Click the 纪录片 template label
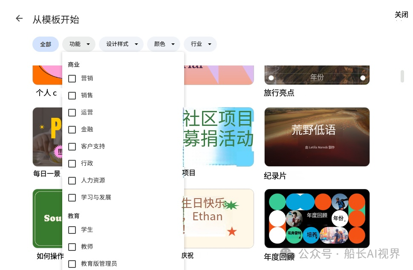This screenshot has height=270, width=413. click(275, 176)
